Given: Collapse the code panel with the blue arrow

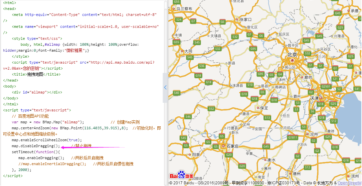Looking at the screenshot, I should pos(165,88).
